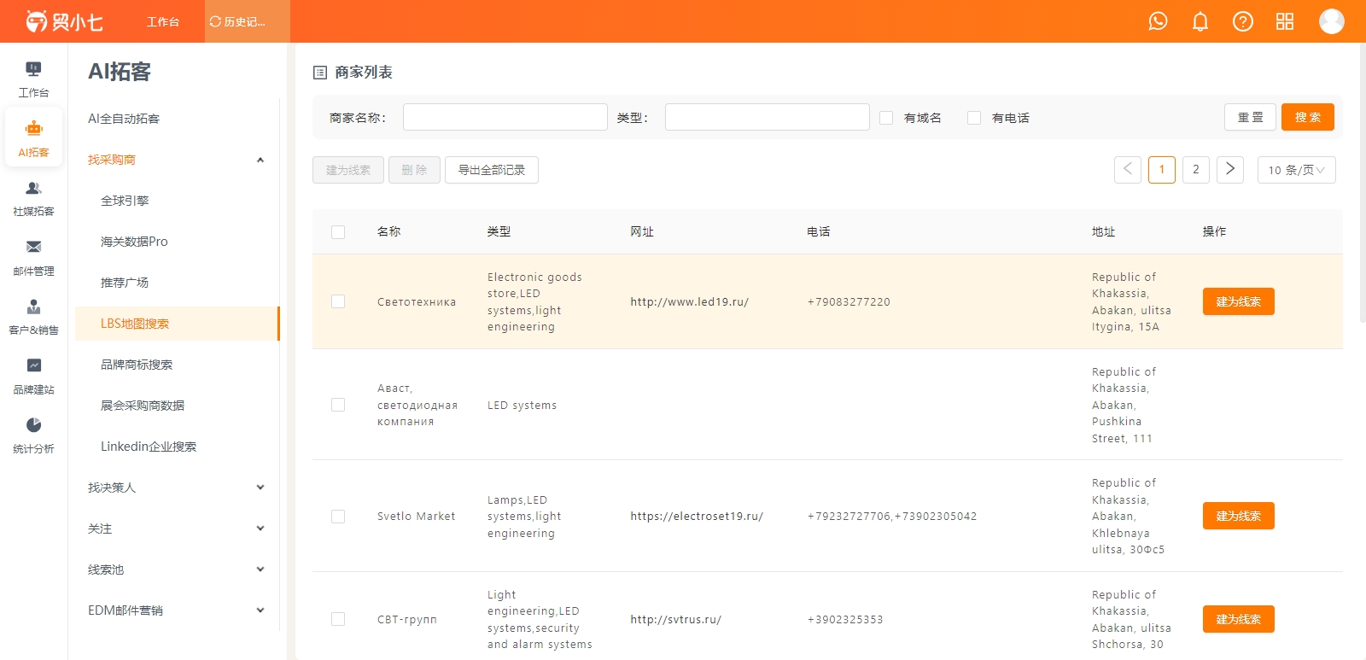This screenshot has width=1366, height=660.
Task: Go to the previous page arrow
Action: [x=1128, y=170]
